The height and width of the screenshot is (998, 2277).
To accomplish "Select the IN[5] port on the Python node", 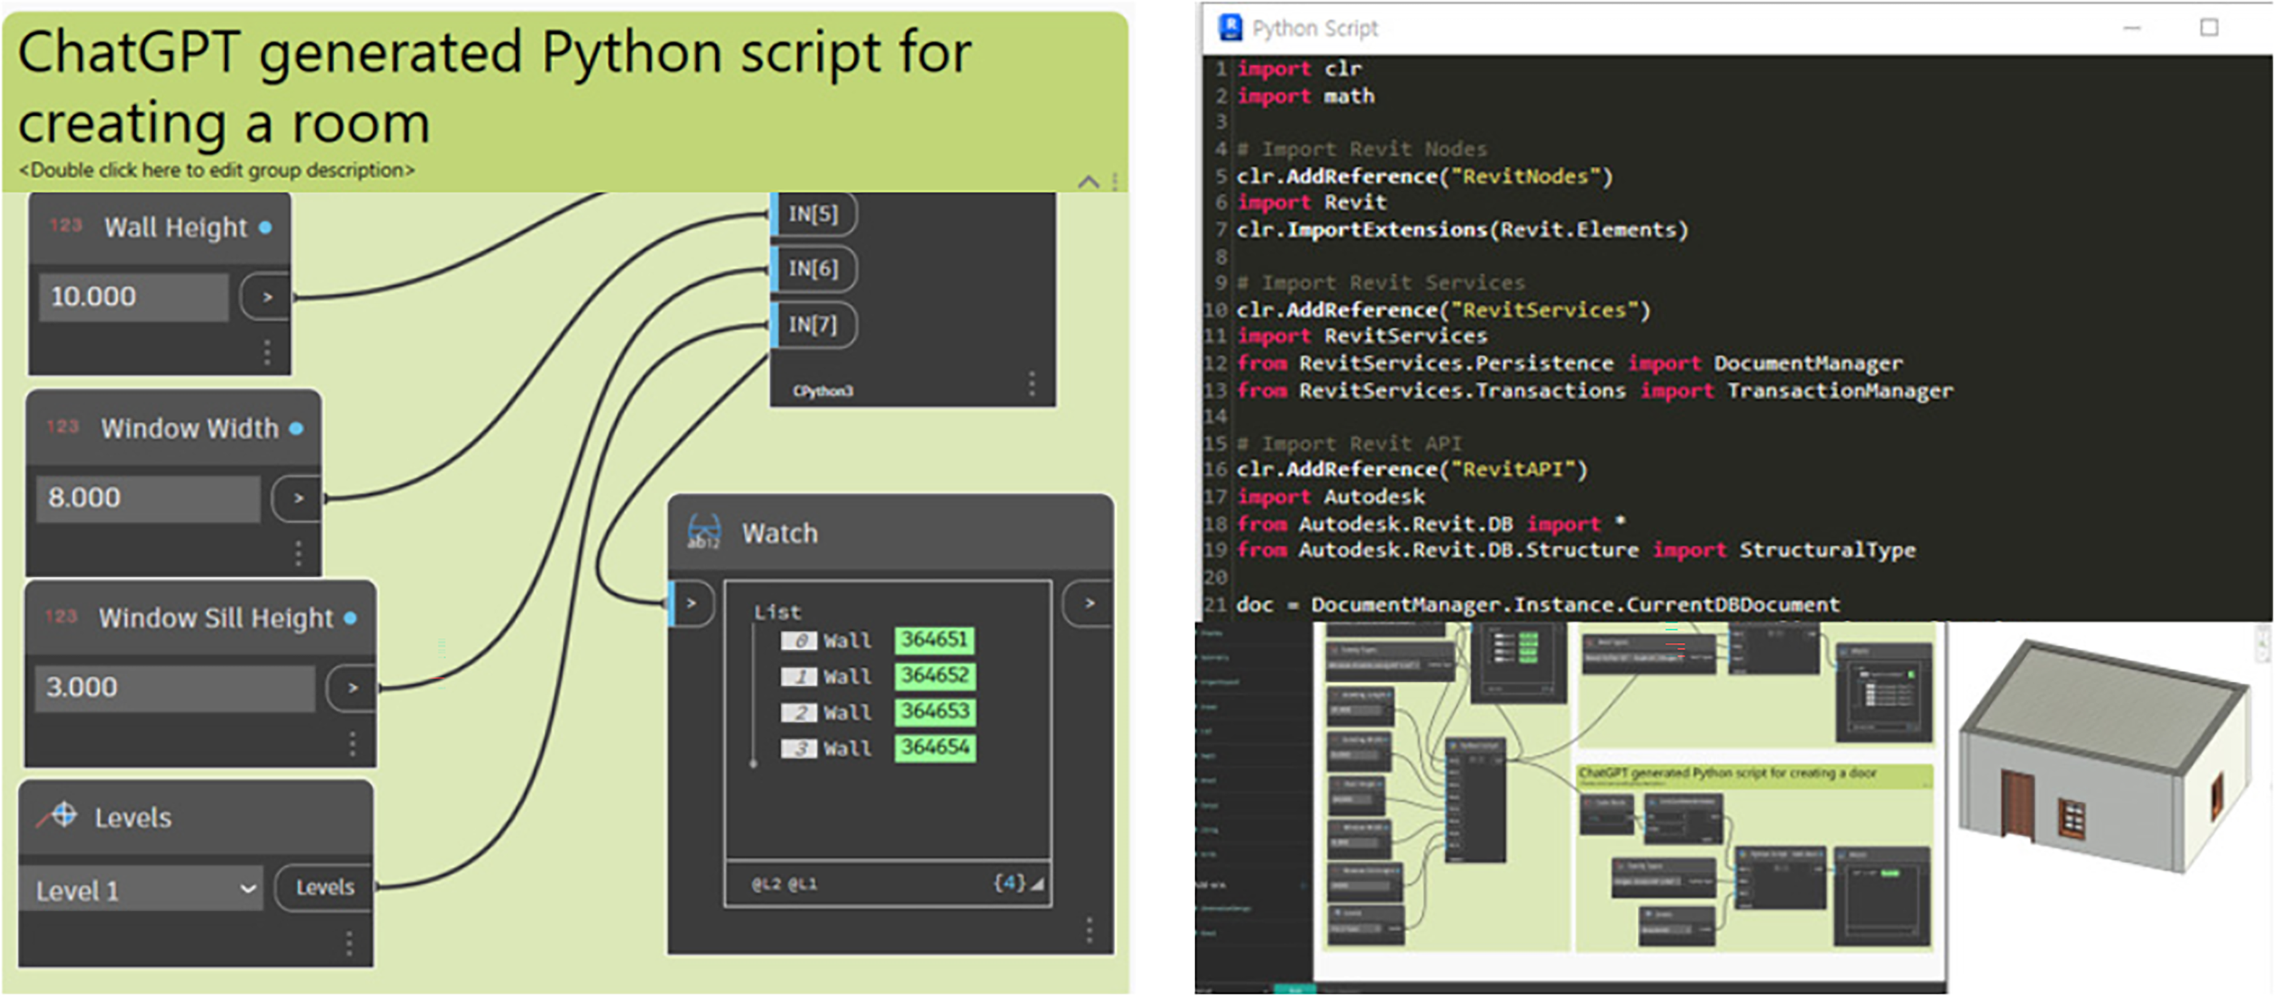I will coord(813,214).
